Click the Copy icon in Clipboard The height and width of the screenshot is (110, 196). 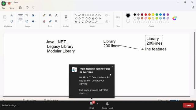pos(12,21)
